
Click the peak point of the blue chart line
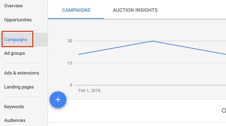(x=152, y=41)
